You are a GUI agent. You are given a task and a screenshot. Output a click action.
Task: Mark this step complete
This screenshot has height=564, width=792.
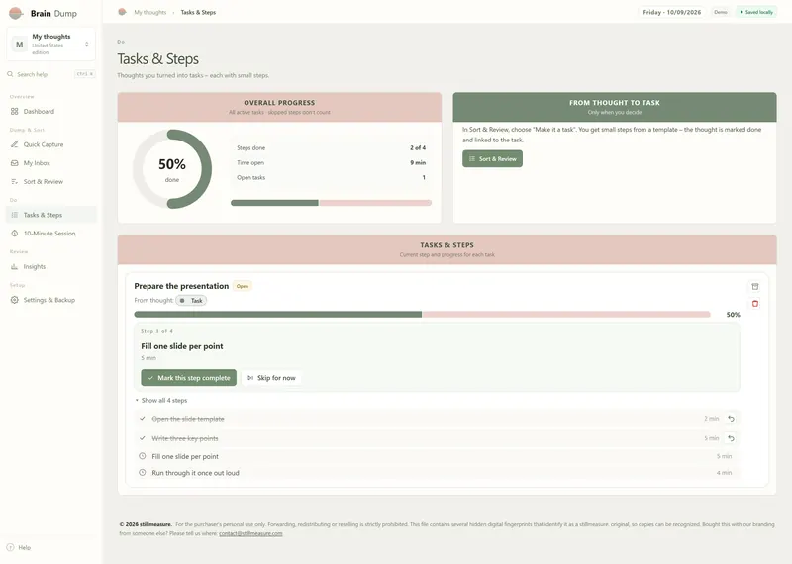pos(188,378)
